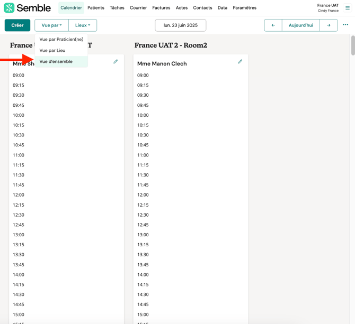This screenshot has height=324, width=355.
Task: Open the Factures tab
Action: coord(161,8)
